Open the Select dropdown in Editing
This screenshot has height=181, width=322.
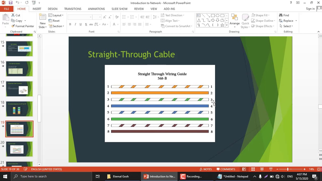coord(286,26)
